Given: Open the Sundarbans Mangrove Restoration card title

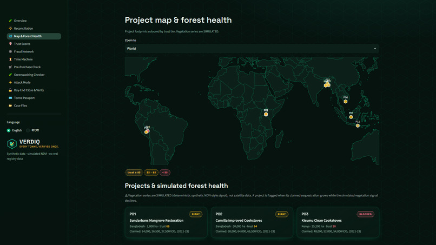Looking at the screenshot, I should (156, 221).
